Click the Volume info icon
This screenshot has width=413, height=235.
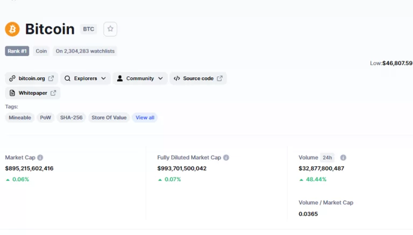click(343, 158)
